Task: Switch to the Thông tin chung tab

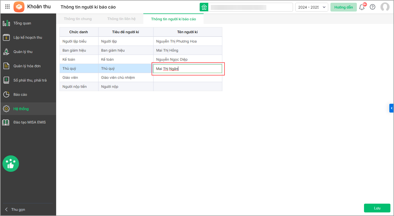Action: point(78,19)
